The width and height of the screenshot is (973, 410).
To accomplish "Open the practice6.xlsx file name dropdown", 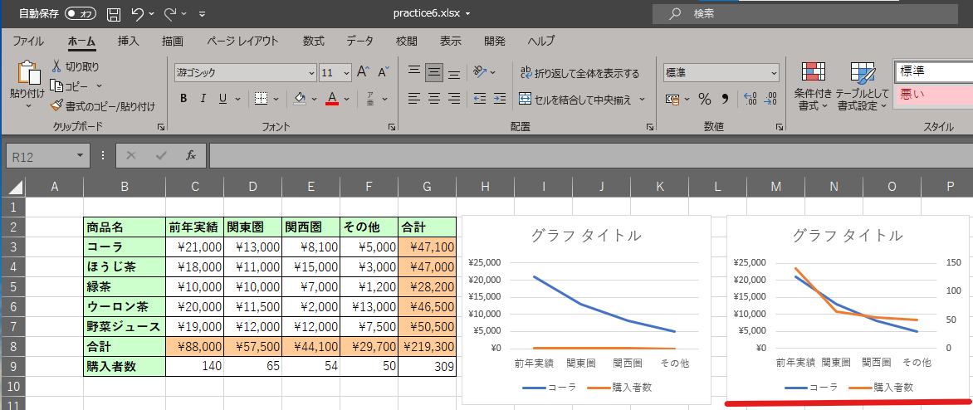I will pyautogui.click(x=467, y=13).
